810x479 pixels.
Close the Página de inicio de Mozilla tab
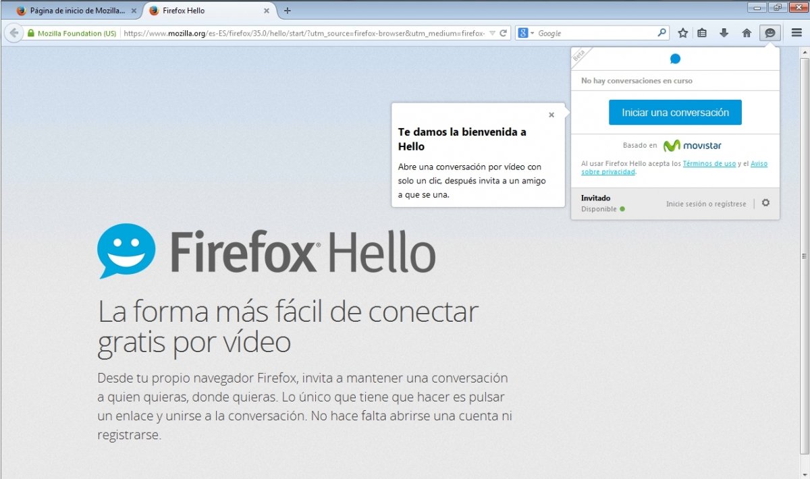tap(134, 11)
